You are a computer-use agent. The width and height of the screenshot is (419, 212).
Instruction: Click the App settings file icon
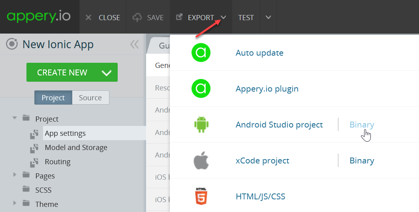[34, 134]
